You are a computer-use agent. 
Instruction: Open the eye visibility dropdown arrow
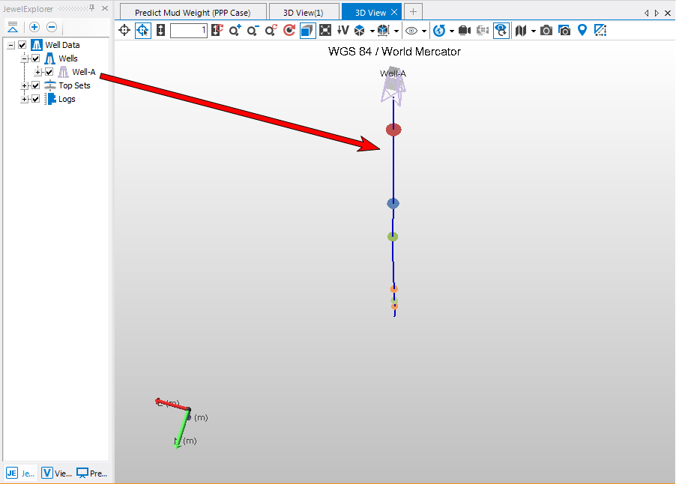(424, 31)
